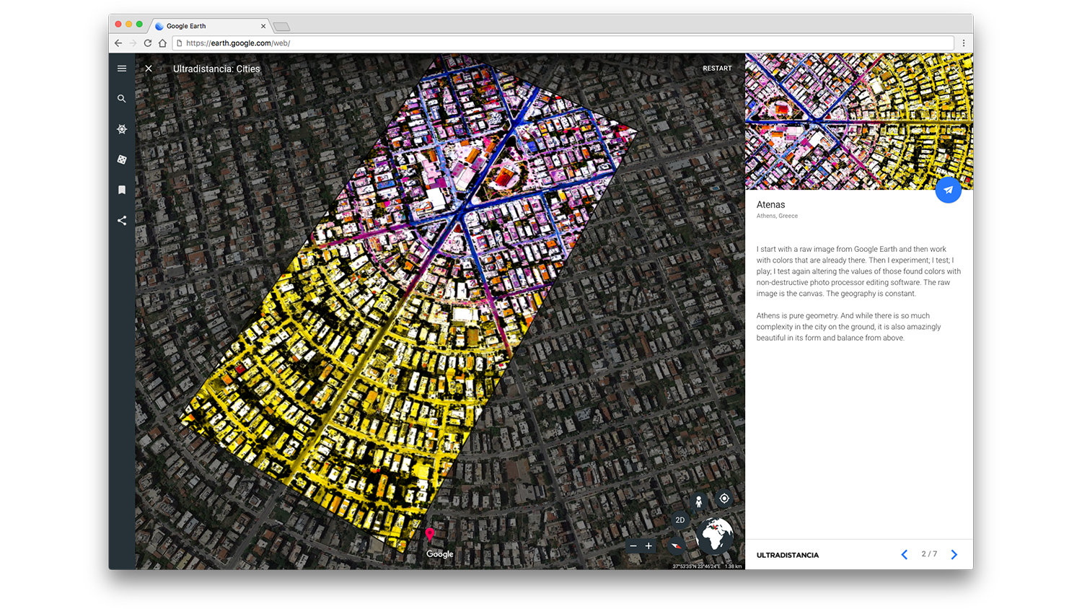Viewport: 1082px width, 609px height.
Task: Click the my location target icon
Action: [724, 498]
